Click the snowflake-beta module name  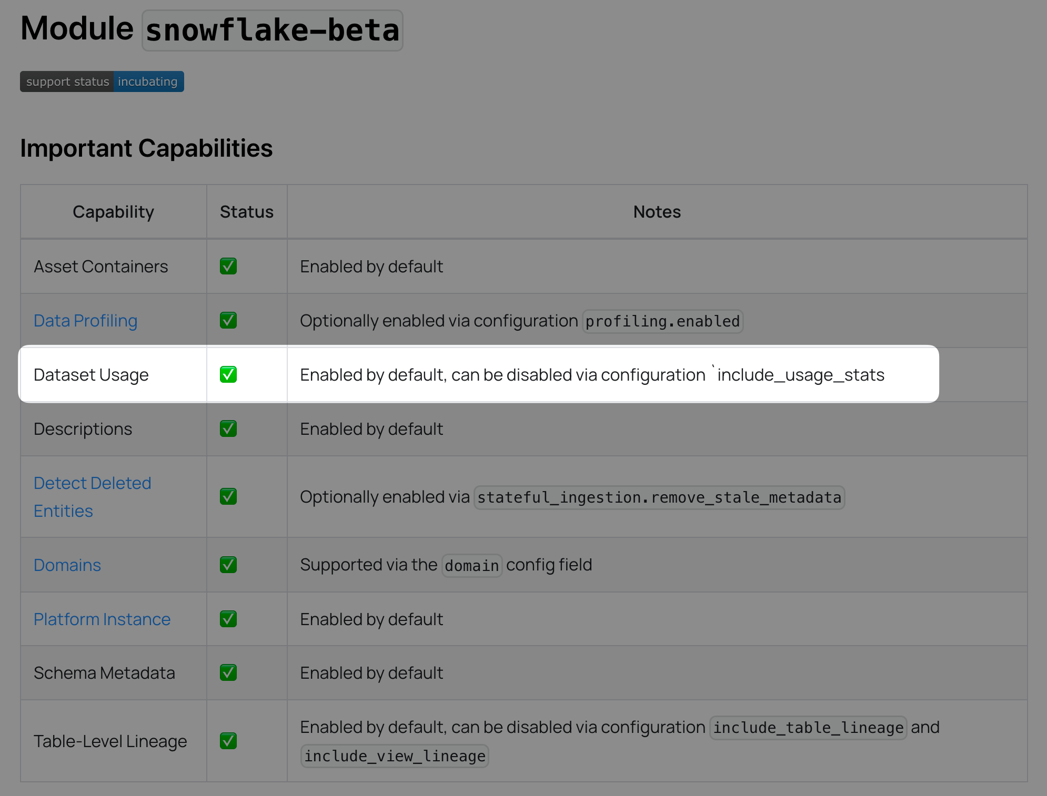tap(271, 30)
